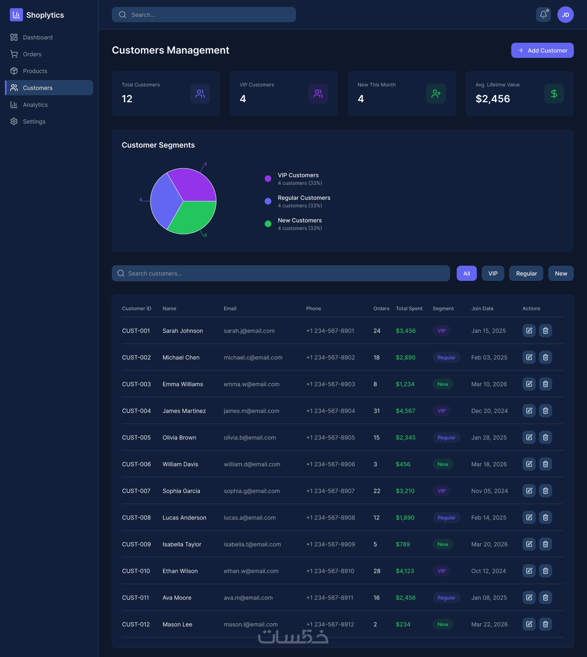Delete customer Olivia Brown
The height and width of the screenshot is (657, 587).
[545, 437]
